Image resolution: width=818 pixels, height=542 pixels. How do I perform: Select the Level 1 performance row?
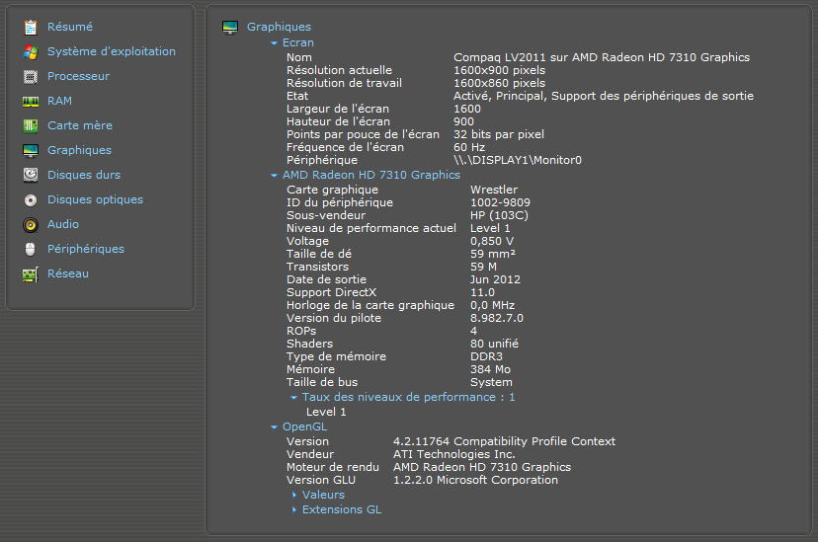(326, 412)
